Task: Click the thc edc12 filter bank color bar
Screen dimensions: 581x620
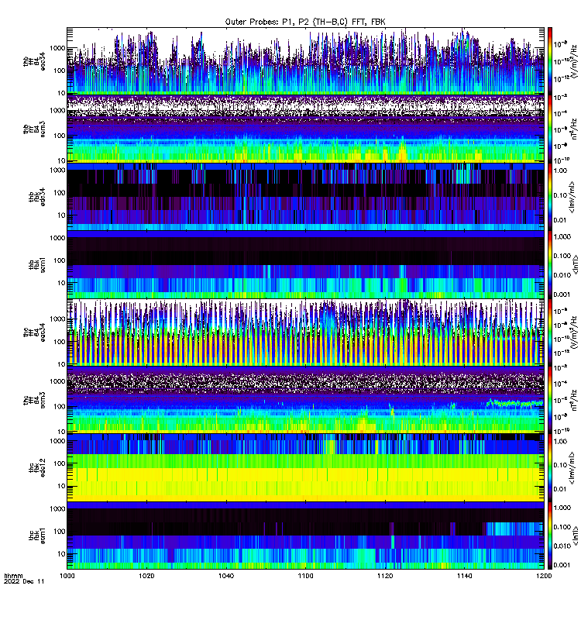Action: click(550, 468)
